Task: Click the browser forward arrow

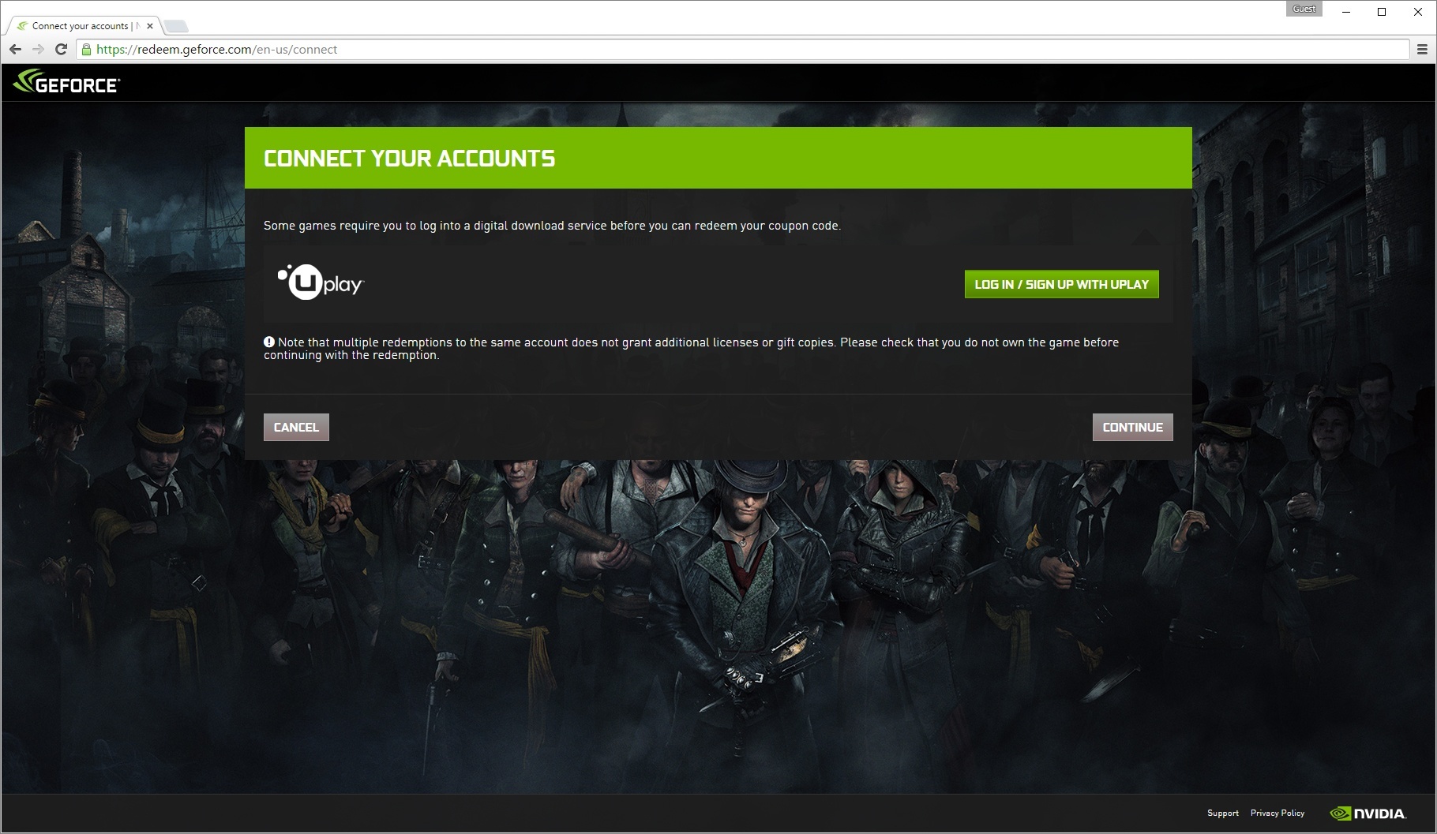Action: coord(38,49)
